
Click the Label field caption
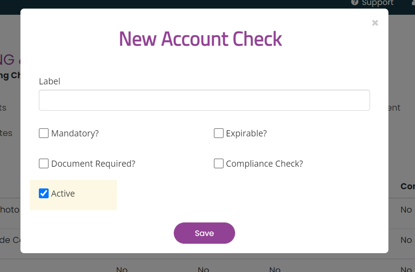click(x=49, y=81)
